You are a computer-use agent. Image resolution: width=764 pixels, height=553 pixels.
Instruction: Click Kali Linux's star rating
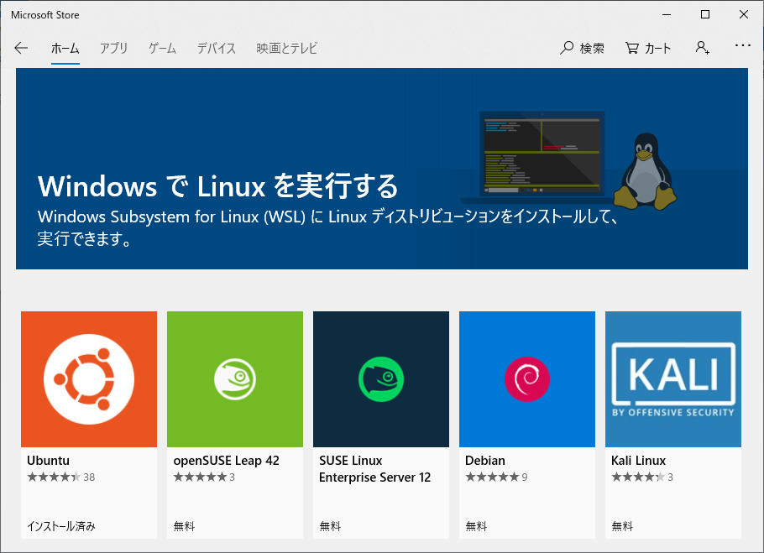(642, 477)
